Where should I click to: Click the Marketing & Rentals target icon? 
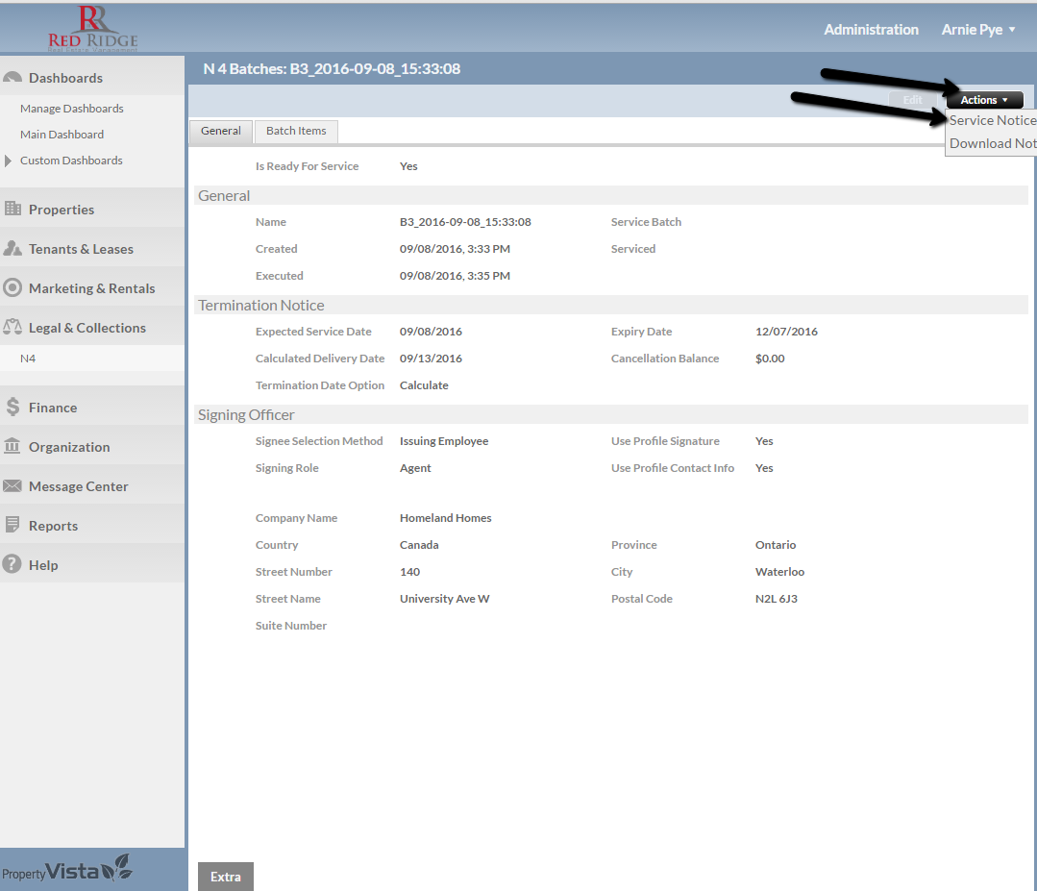point(12,288)
